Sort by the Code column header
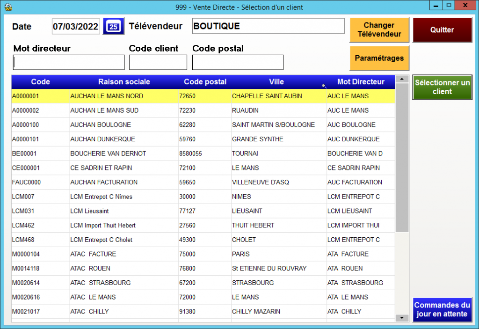 (40, 82)
